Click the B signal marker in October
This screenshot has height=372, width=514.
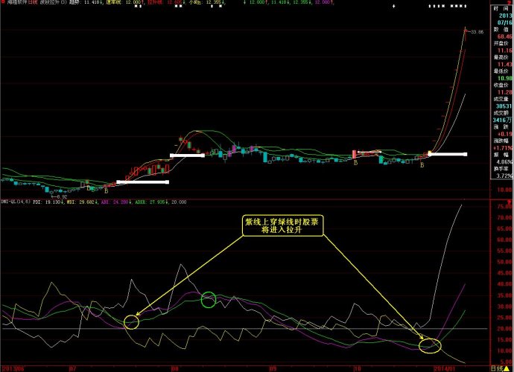point(355,162)
